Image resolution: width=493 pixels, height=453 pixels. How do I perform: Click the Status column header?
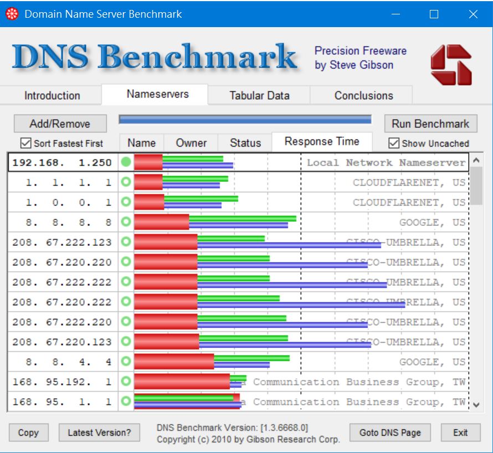coord(245,142)
